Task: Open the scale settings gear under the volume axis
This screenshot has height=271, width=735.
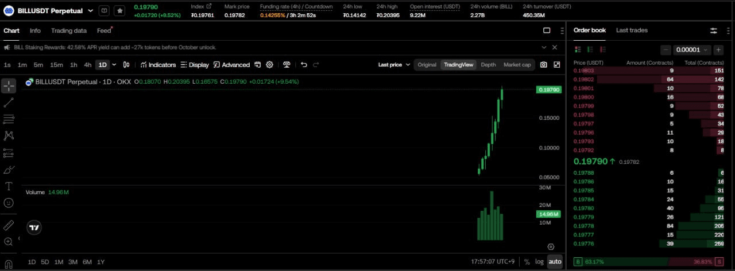Action: (x=551, y=246)
